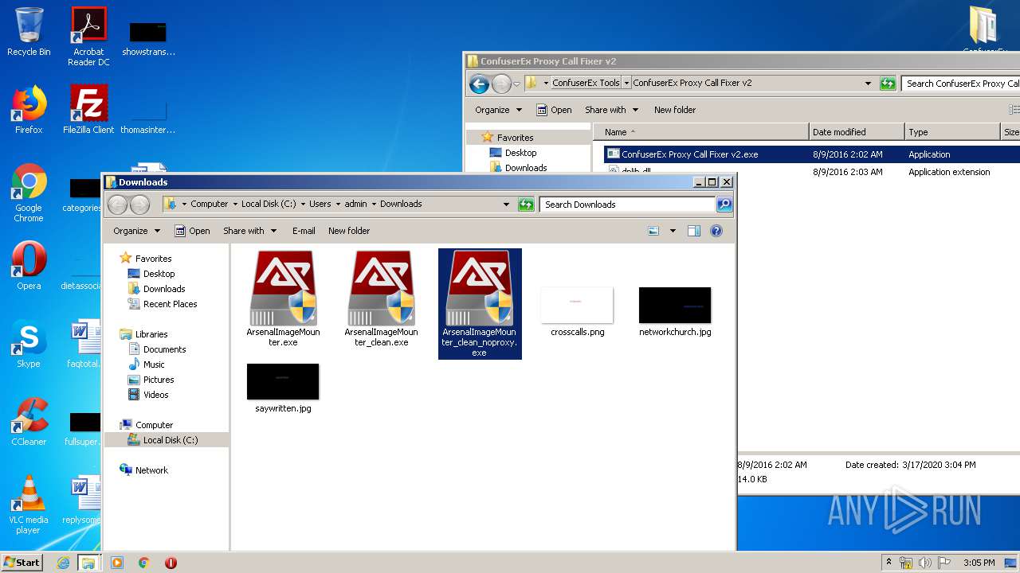Click E-mail in Downloads toolbar
Screen dimensions: 1020x573
[304, 231]
